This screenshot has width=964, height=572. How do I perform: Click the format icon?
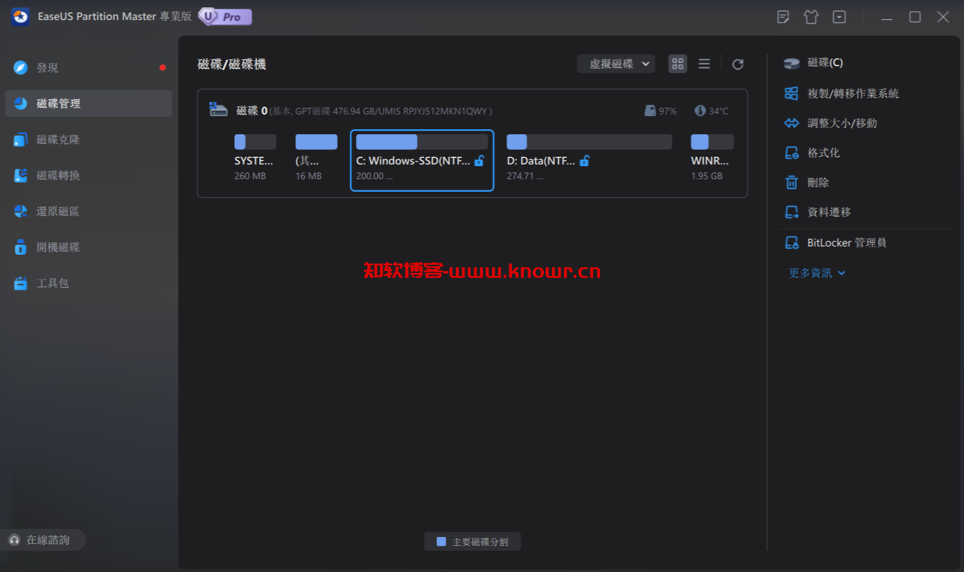(x=792, y=153)
